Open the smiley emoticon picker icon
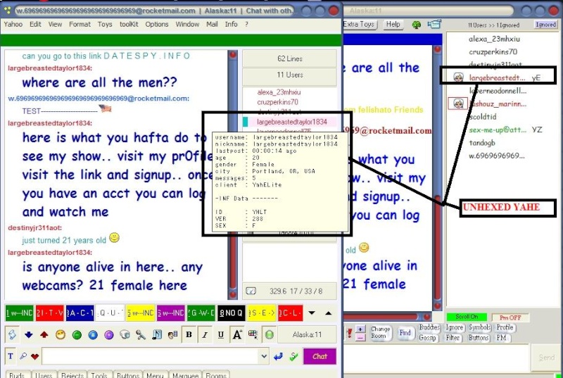Viewport: 563px width, 378px height. [x=61, y=334]
